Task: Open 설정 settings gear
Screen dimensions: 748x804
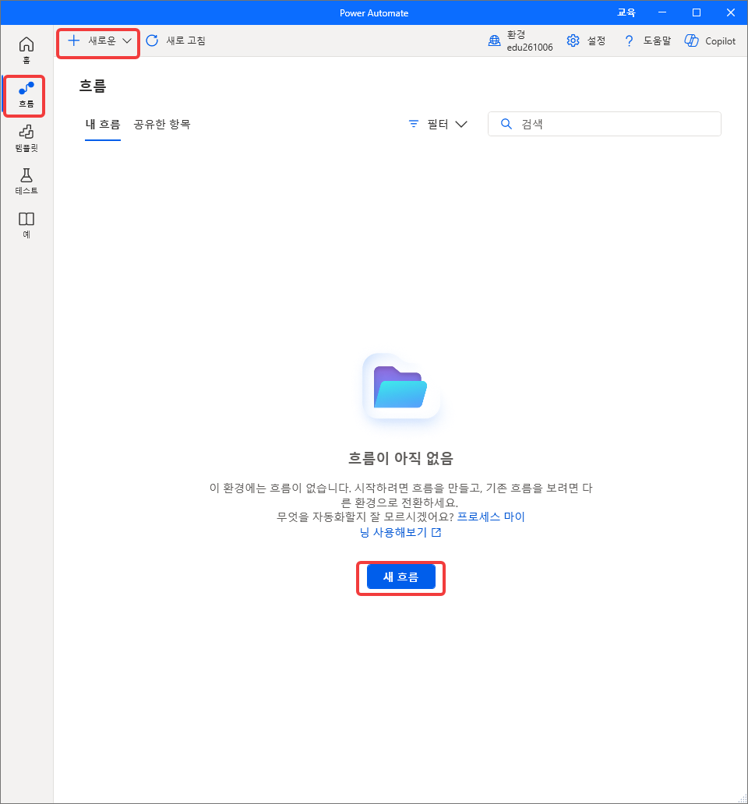Action: tap(587, 41)
